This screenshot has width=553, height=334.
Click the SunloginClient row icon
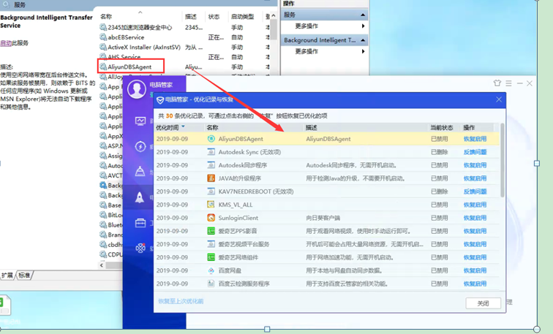pos(211,218)
